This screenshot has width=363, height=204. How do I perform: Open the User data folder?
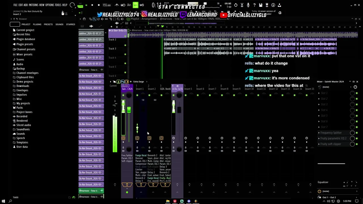(x=22, y=147)
